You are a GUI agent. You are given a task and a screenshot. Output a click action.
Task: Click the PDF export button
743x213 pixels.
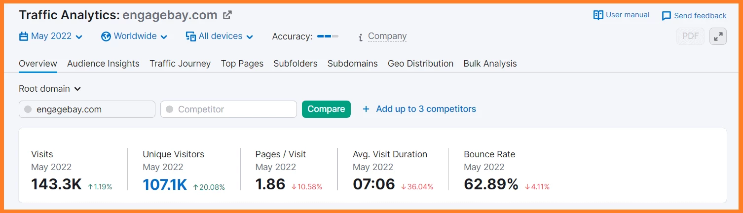point(690,36)
